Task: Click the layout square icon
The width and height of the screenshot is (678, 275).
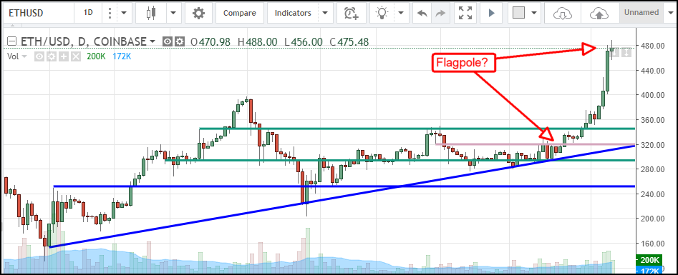Action: pyautogui.click(x=518, y=13)
